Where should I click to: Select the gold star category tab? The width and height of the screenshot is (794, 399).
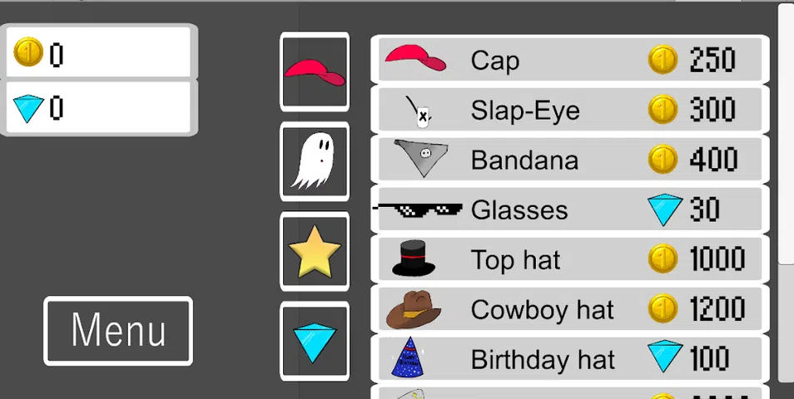pos(315,251)
